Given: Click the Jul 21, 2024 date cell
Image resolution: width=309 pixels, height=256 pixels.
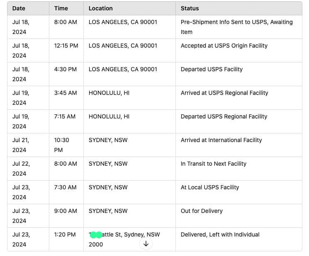Looking at the screenshot, I should [x=21, y=145].
